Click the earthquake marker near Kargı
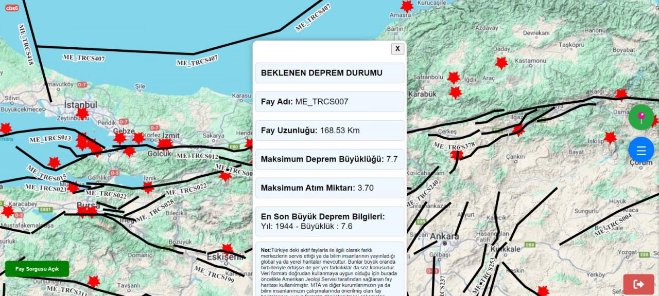 621,95
